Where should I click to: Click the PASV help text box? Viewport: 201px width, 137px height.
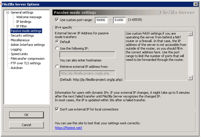(x=157, y=56)
